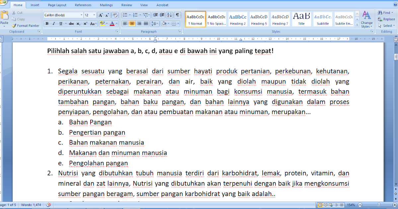
Task: Increase the paragraph indent
Action: click(x=162, y=15)
